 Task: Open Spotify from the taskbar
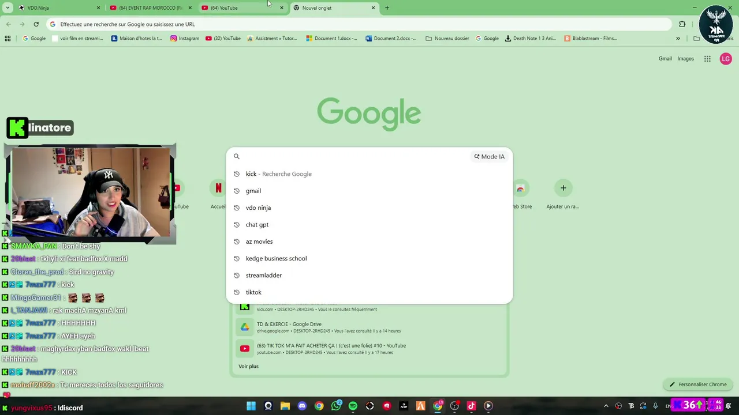click(353, 406)
